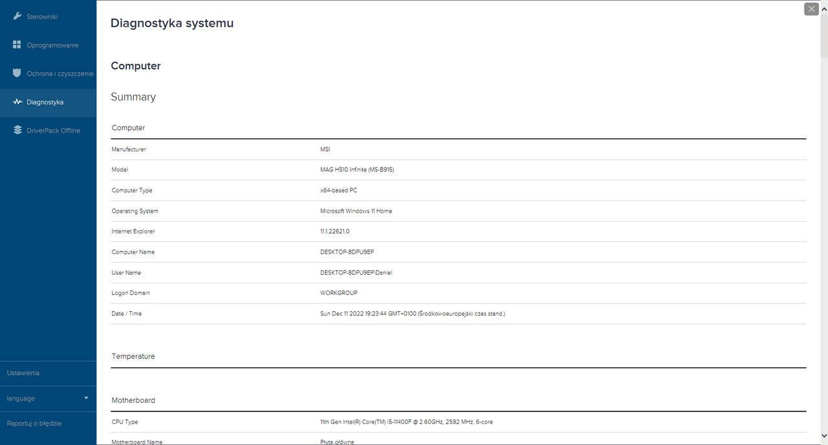Click the grid icon beside Oprogramowanie
Viewport: 828px width, 445px height.
17,45
